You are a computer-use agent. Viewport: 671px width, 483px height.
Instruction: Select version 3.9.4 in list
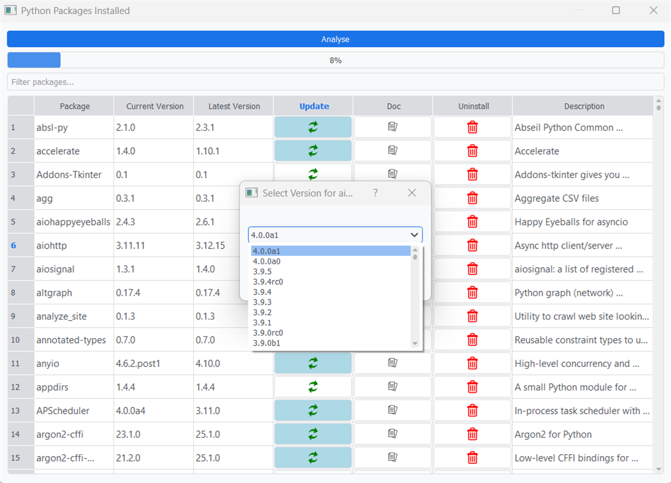[x=331, y=292]
